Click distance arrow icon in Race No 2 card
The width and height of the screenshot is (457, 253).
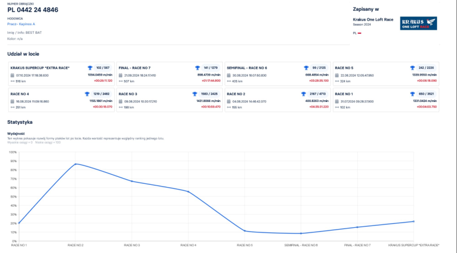pyautogui.click(x=228, y=107)
